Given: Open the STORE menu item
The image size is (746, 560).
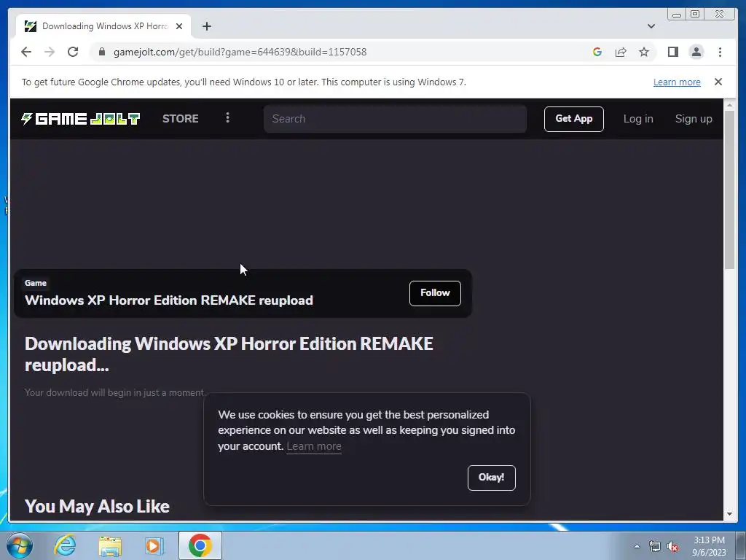Looking at the screenshot, I should (x=181, y=119).
